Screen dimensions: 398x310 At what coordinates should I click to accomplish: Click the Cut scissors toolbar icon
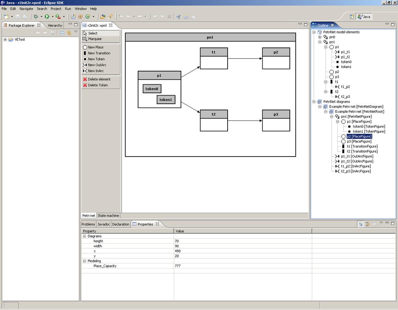point(179,17)
